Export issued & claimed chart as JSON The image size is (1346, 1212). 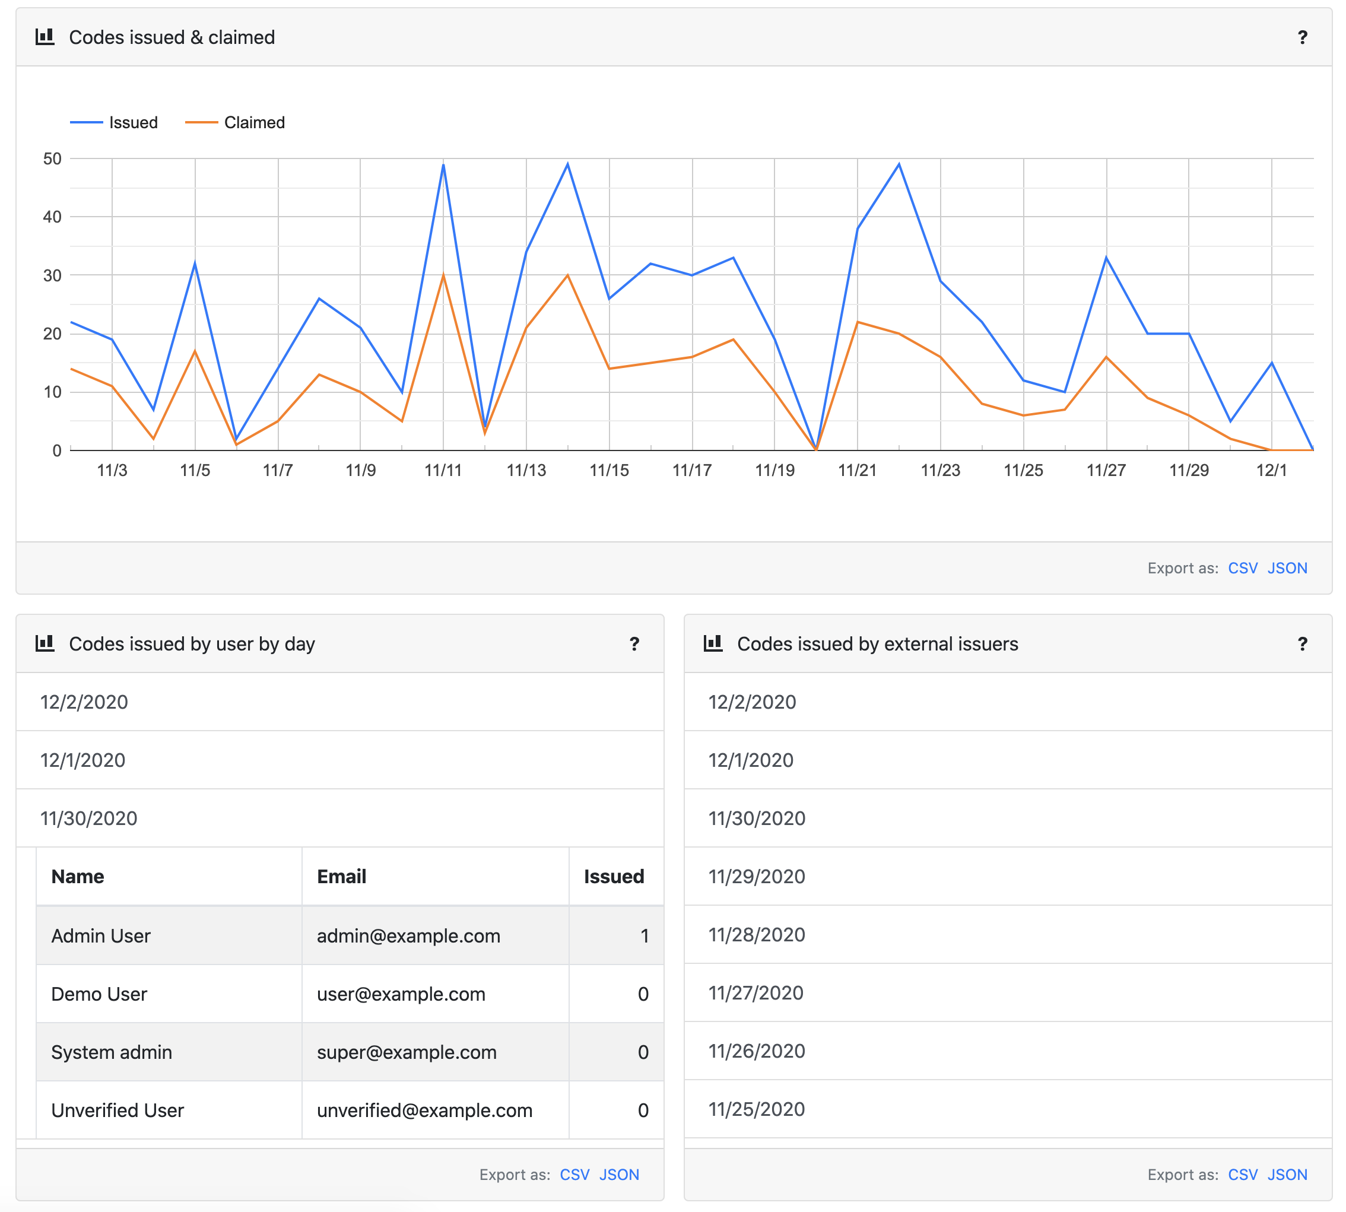[x=1287, y=568]
